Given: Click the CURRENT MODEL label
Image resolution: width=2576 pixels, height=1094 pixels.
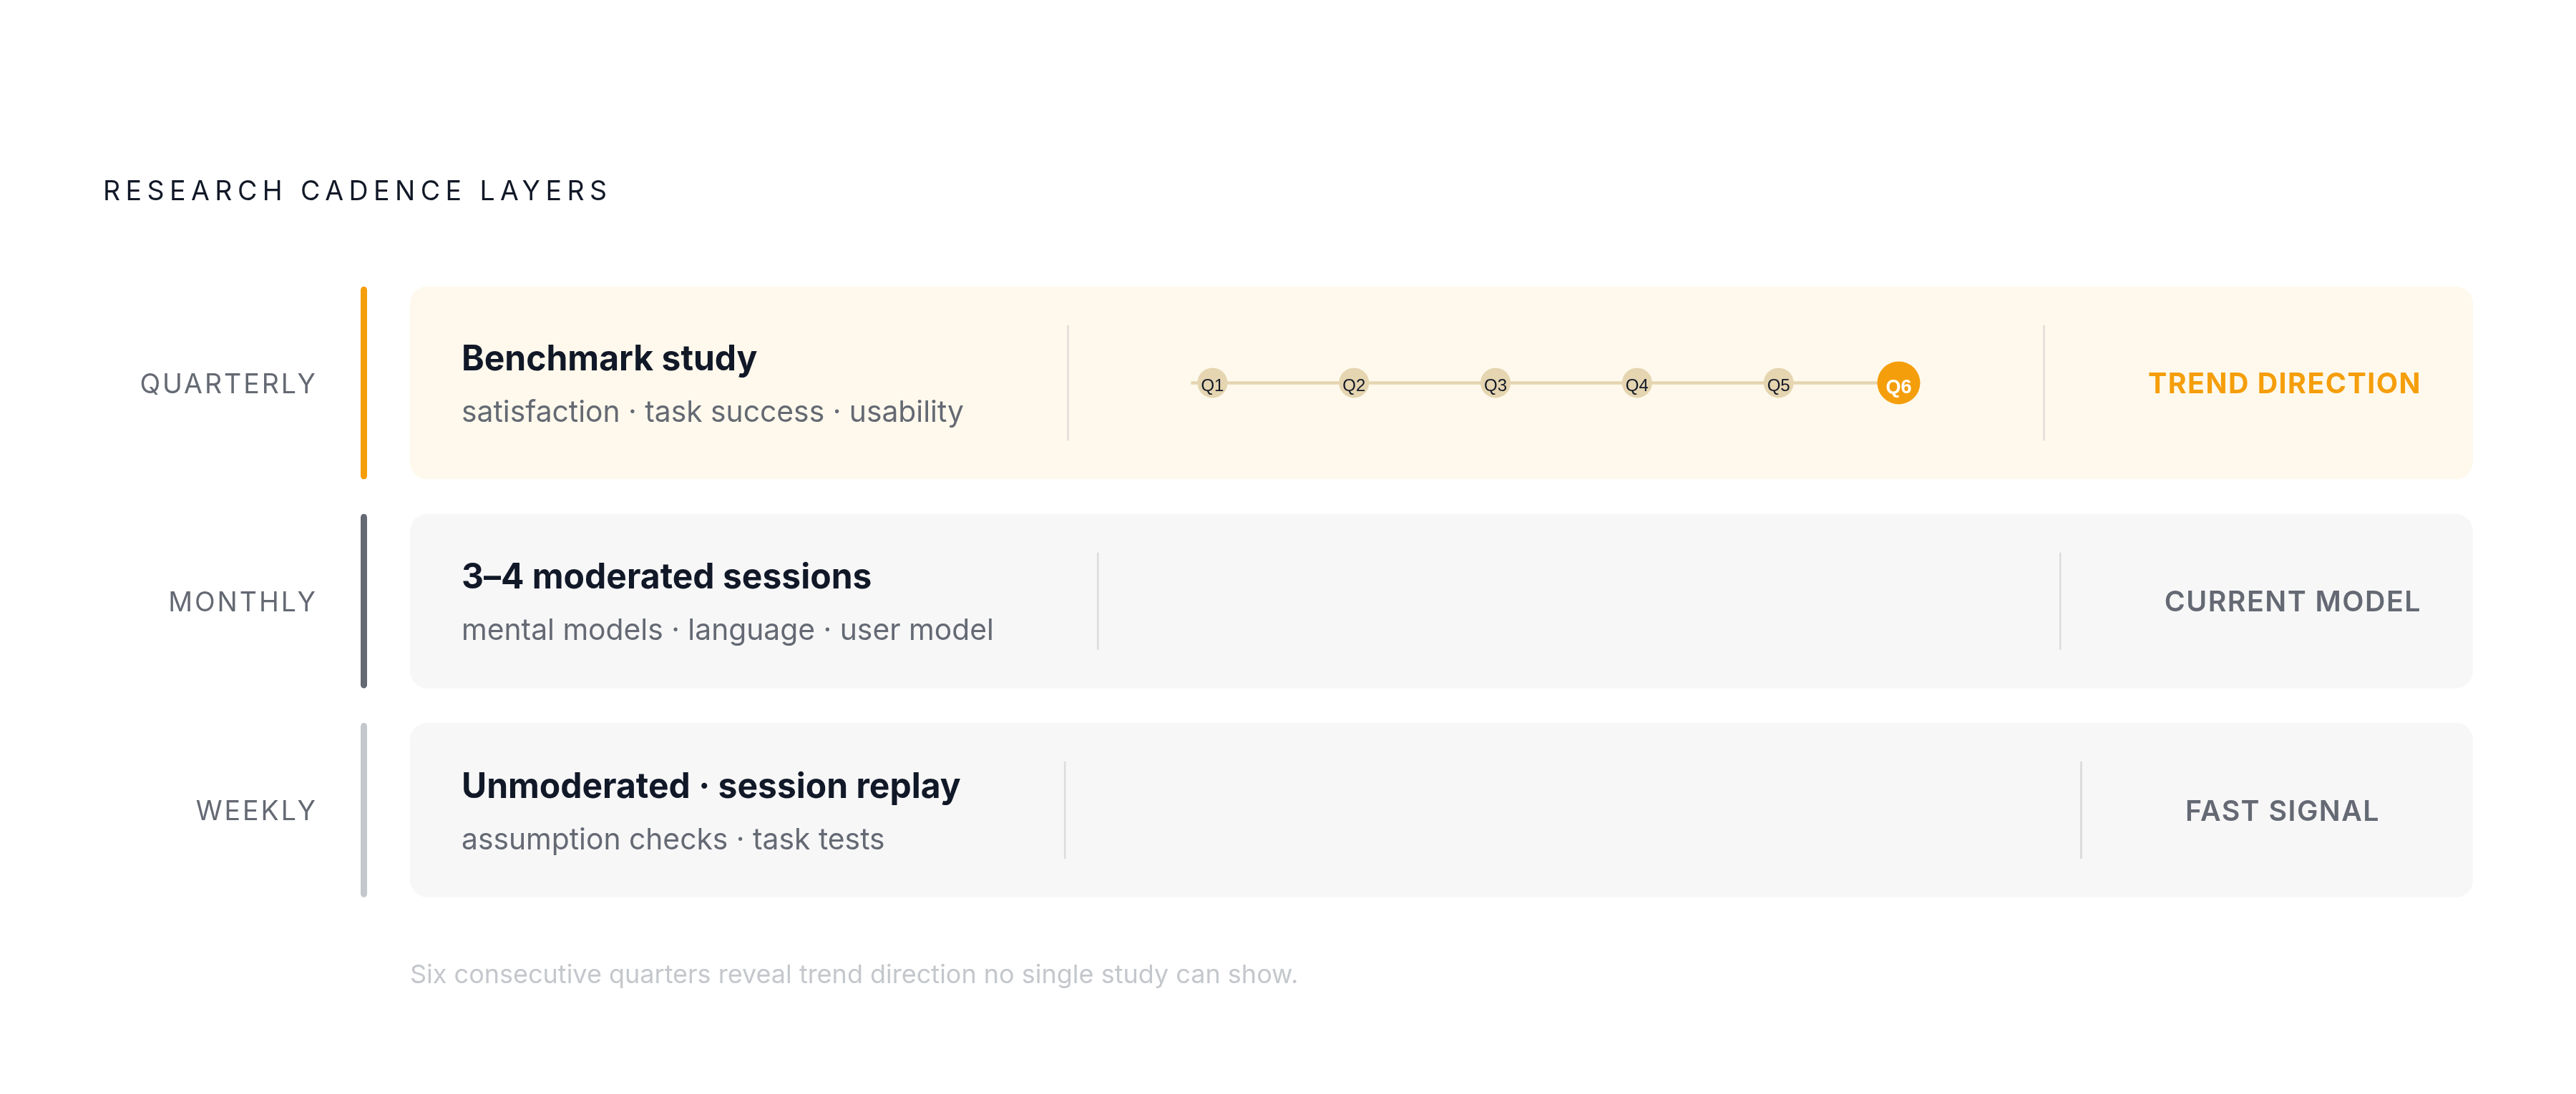Looking at the screenshot, I should tap(2292, 601).
